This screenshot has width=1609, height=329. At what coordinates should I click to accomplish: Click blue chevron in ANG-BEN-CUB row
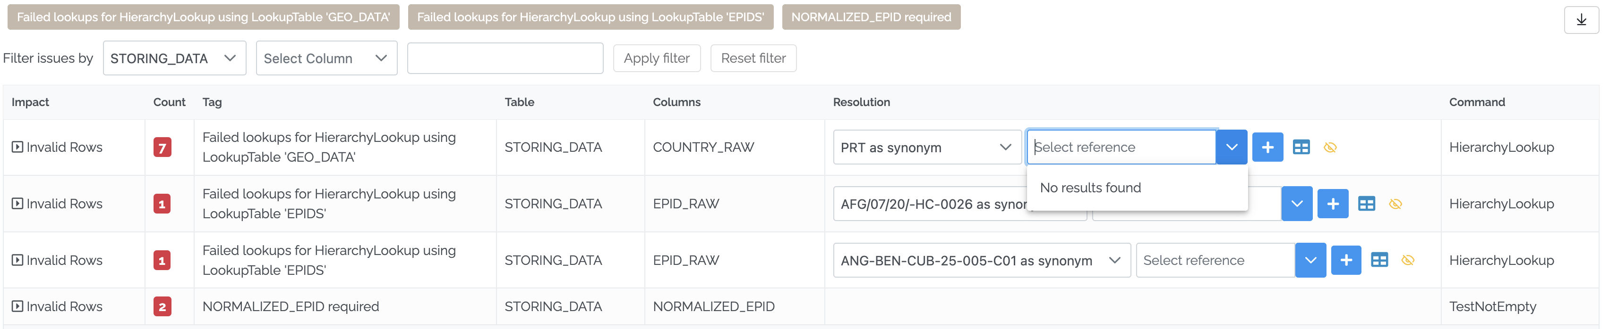(x=1311, y=260)
